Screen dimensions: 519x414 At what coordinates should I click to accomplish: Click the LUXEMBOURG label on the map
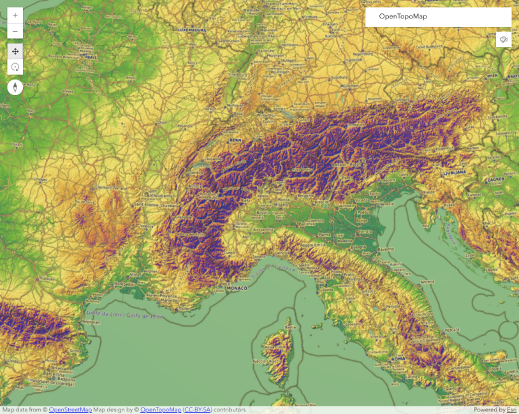[191, 30]
